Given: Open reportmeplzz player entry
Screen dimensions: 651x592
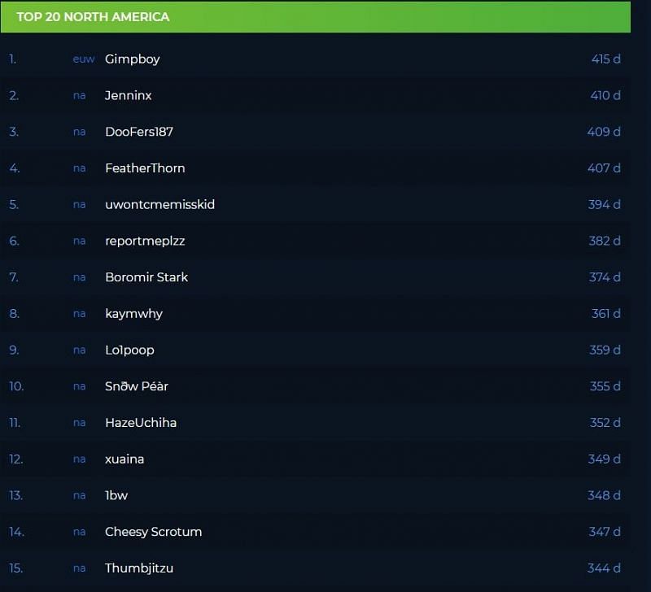Looking at the screenshot, I should pos(145,242).
